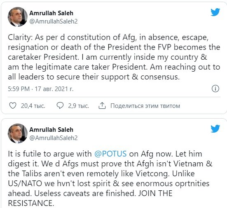Open Amrullah Saleh avatar in second tweet
The width and height of the screenshot is (227, 208).
(x=18, y=133)
